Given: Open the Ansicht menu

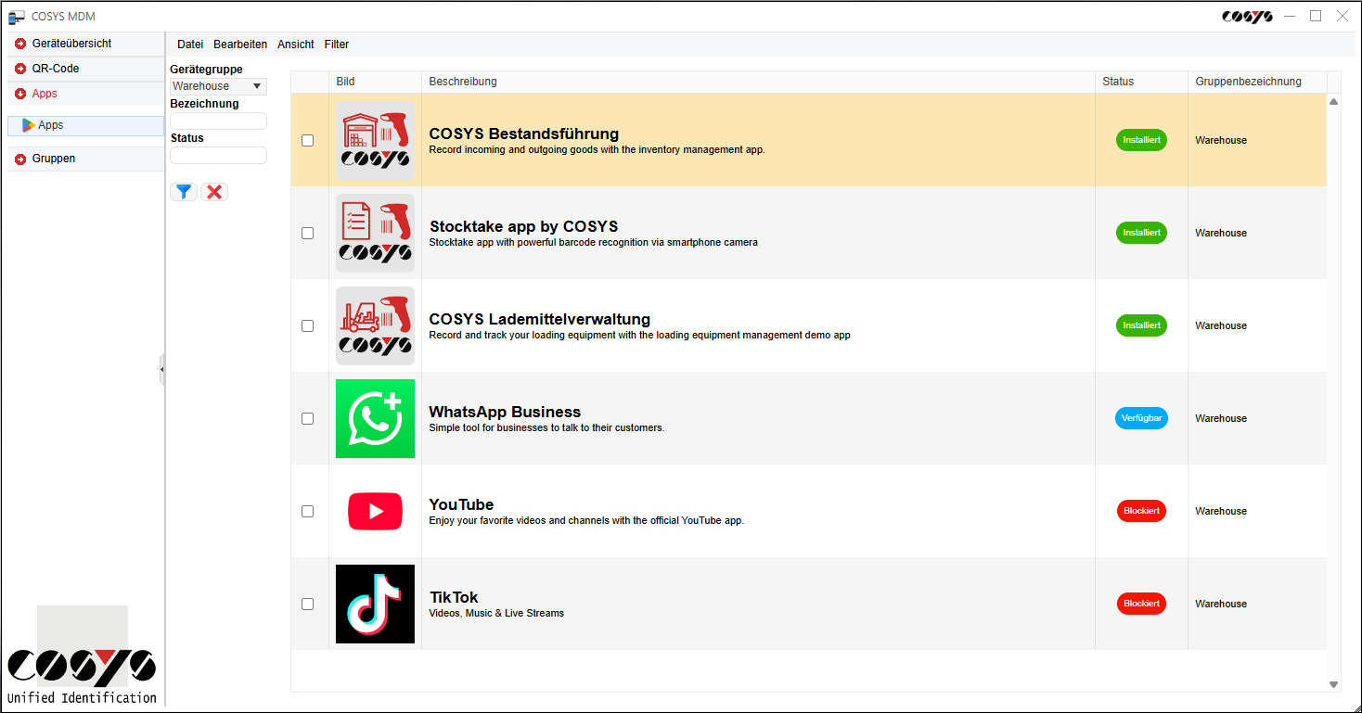Looking at the screenshot, I should [296, 45].
